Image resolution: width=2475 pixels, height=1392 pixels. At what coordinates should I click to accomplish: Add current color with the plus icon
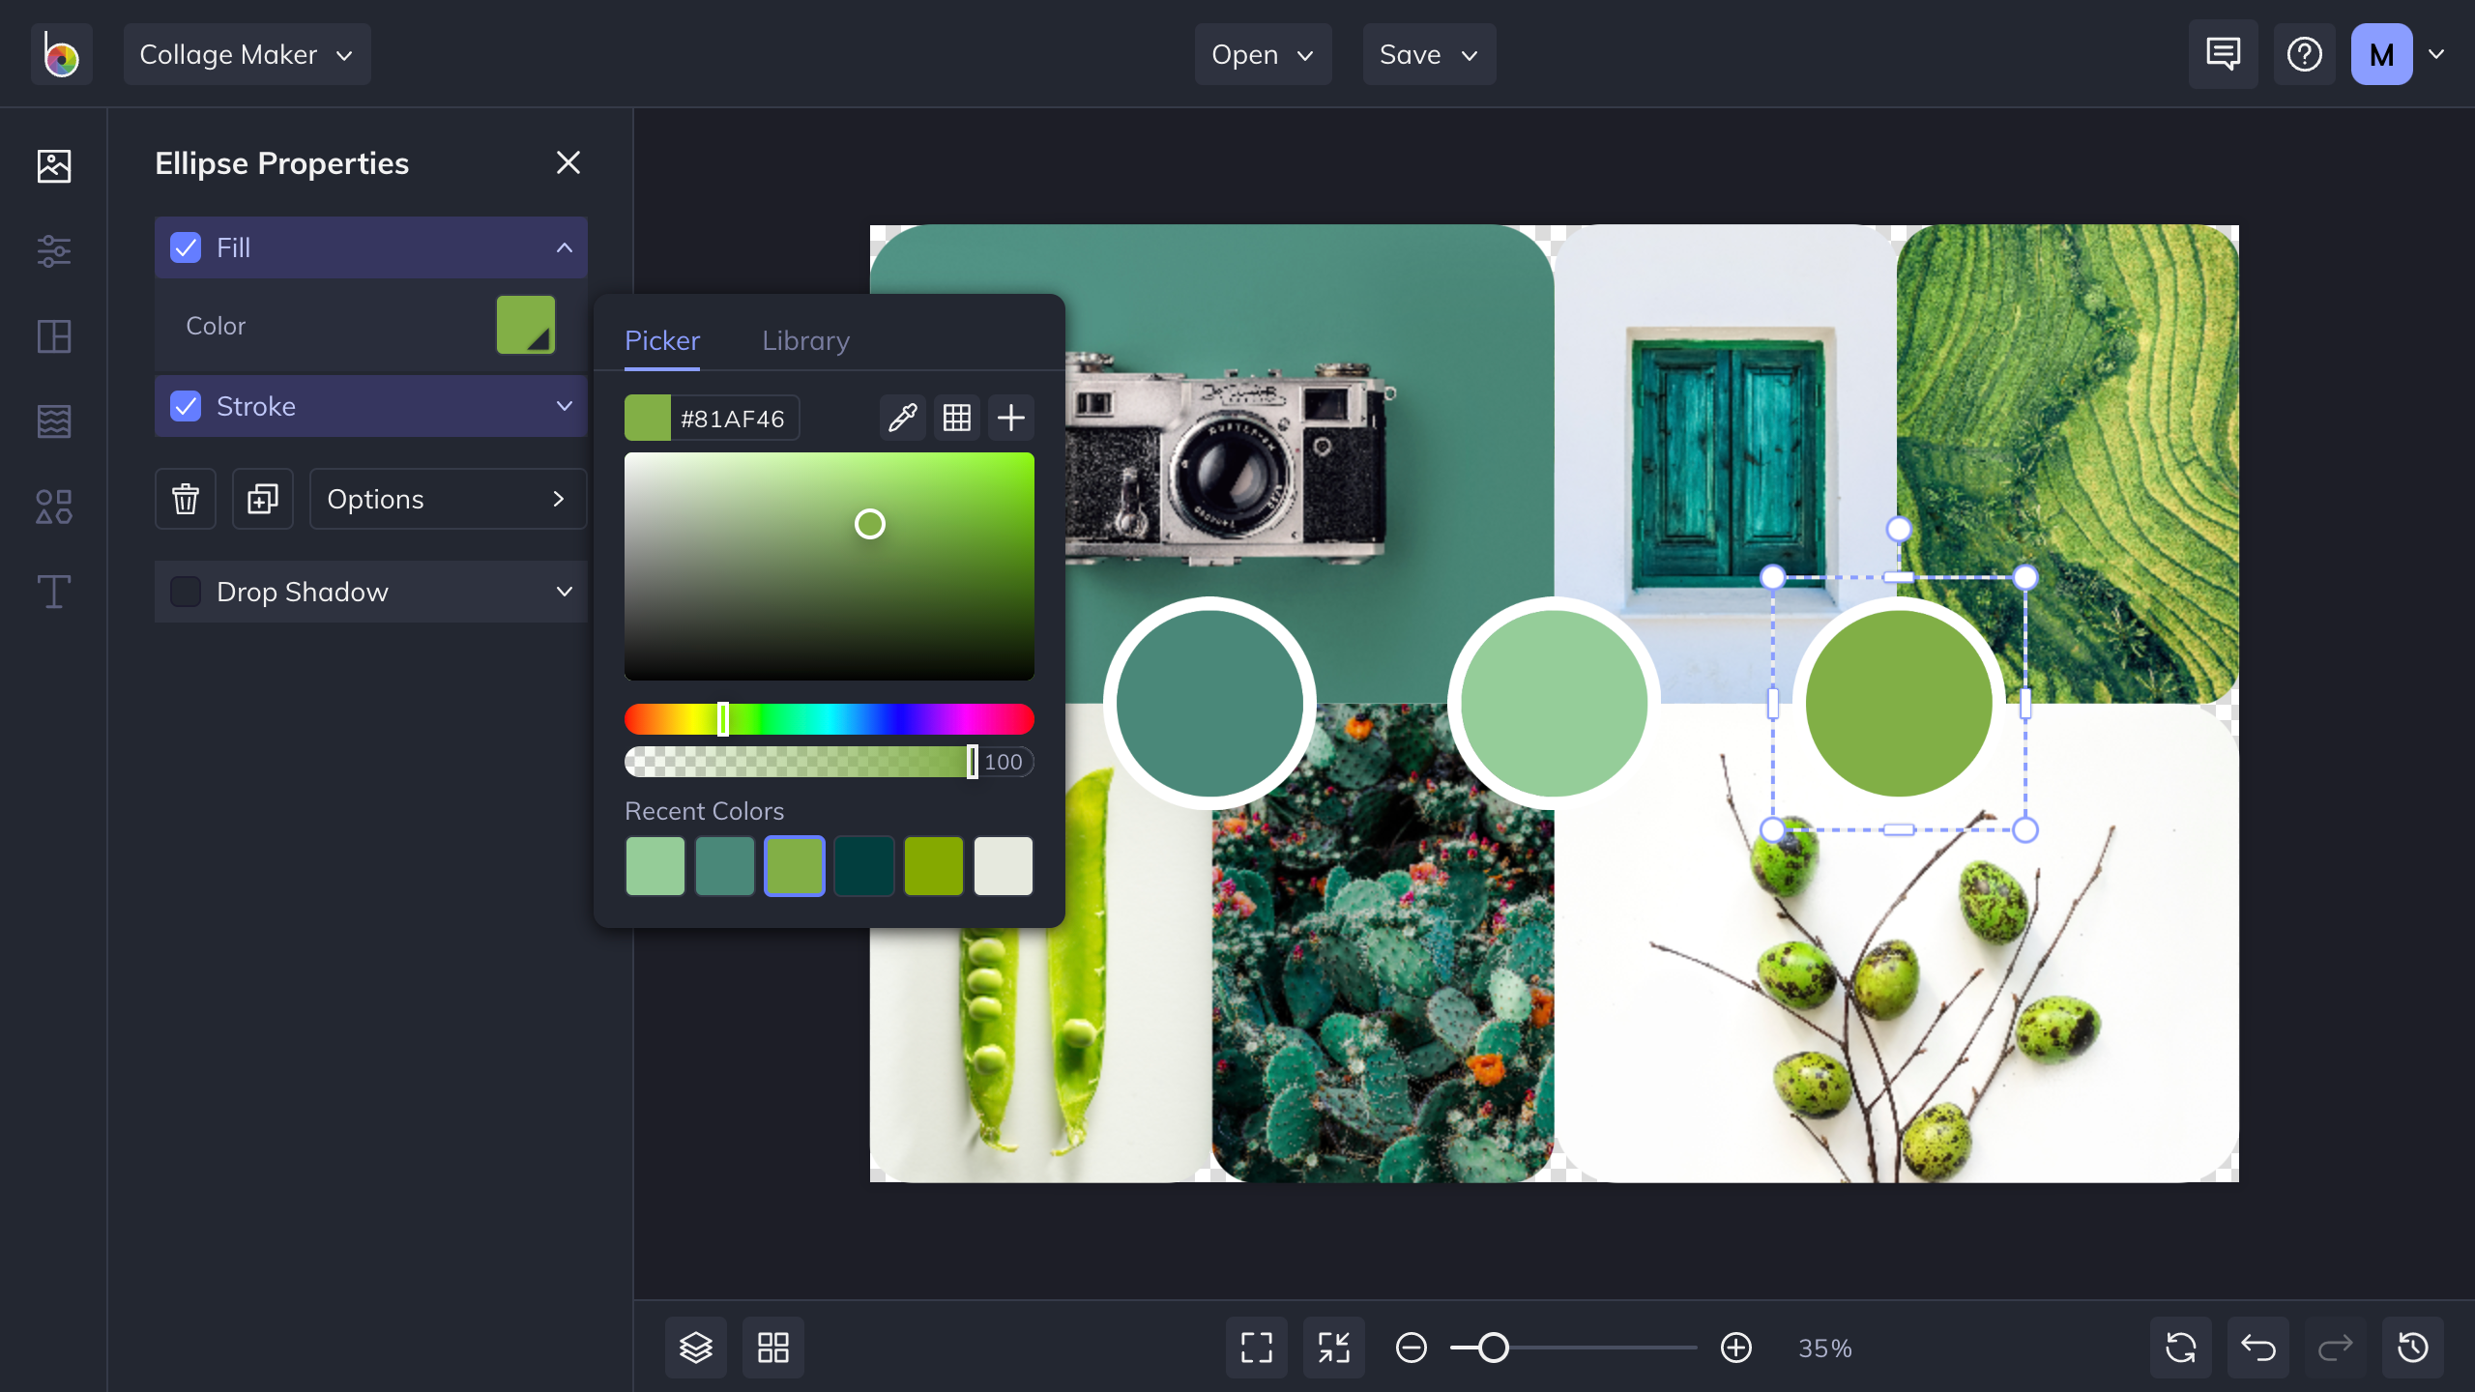pos(1009,417)
